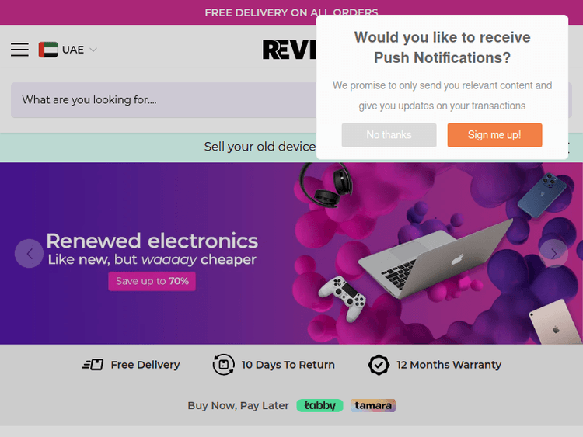This screenshot has width=583, height=437.
Task: Click the Save up to 70% badge
Action: pos(152,281)
